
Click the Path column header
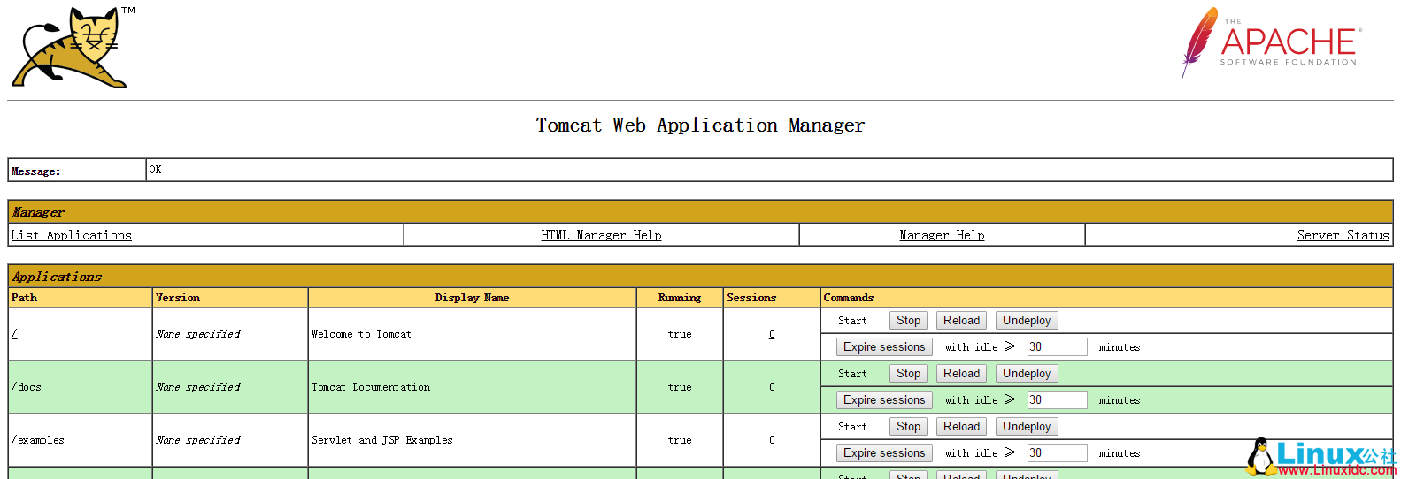(x=24, y=298)
